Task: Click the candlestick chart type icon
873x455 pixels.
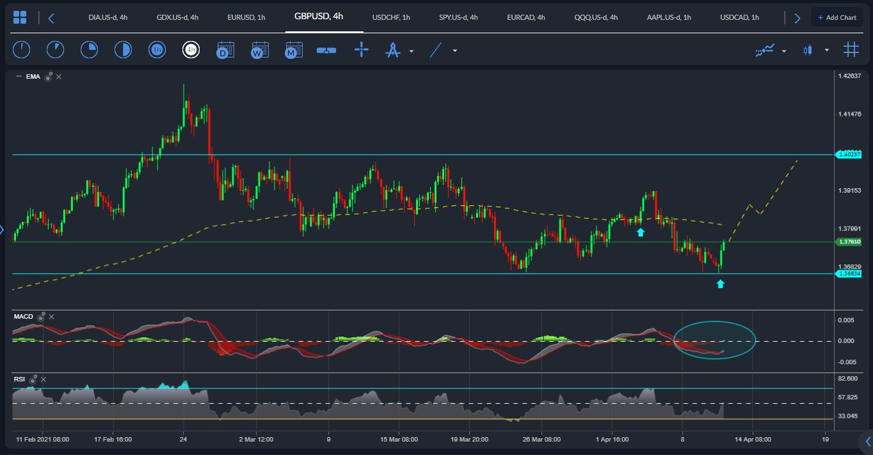Action: tap(808, 50)
